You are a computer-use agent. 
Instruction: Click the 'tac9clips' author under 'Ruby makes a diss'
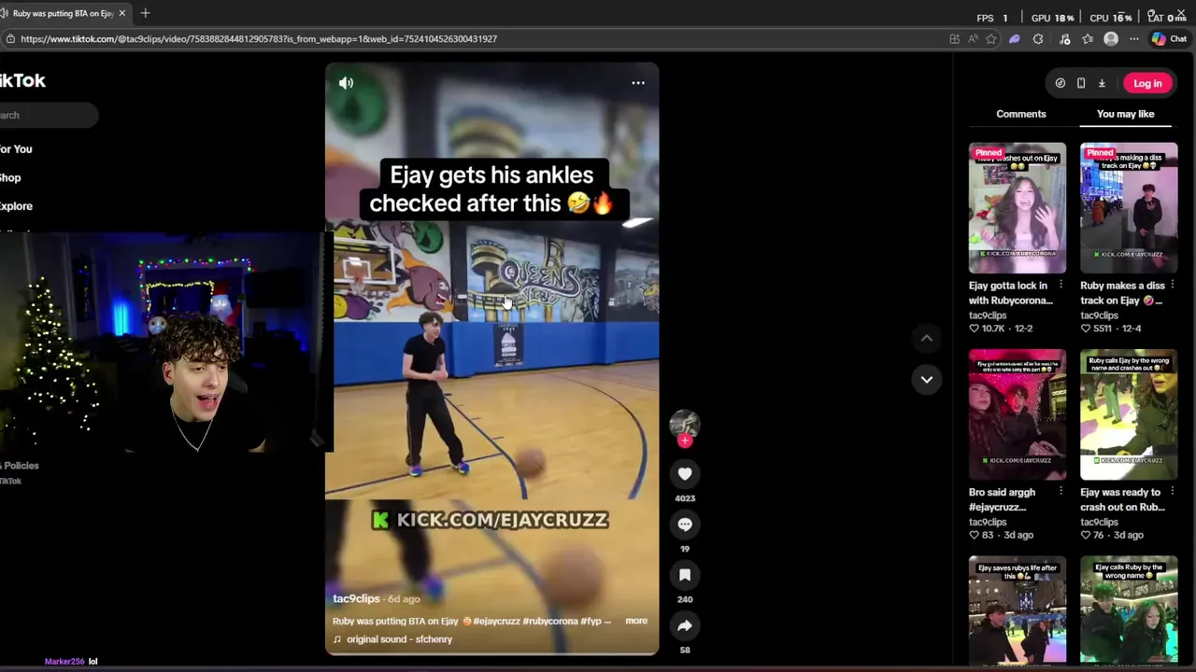[x=1099, y=315]
